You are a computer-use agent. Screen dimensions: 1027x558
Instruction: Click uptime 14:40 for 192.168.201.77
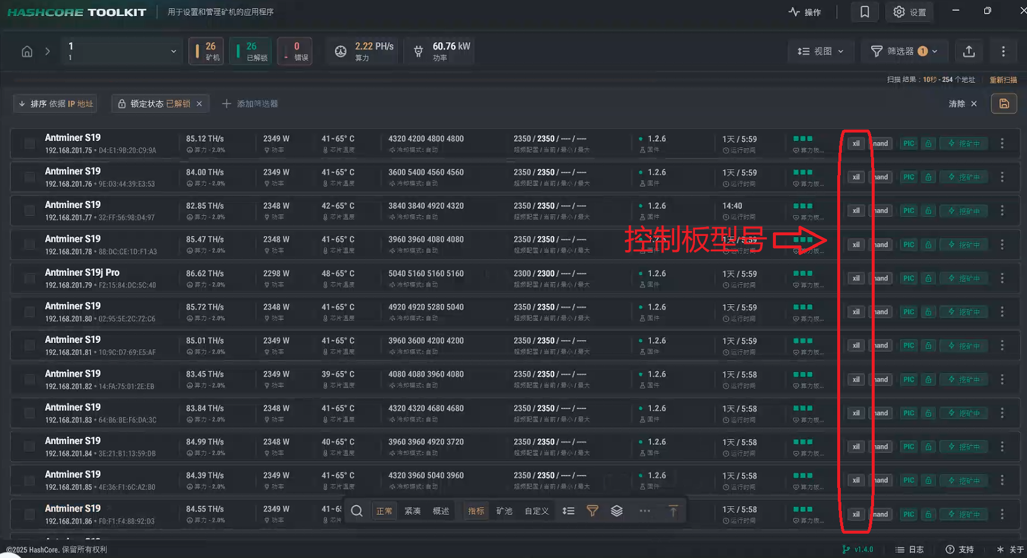(732, 206)
